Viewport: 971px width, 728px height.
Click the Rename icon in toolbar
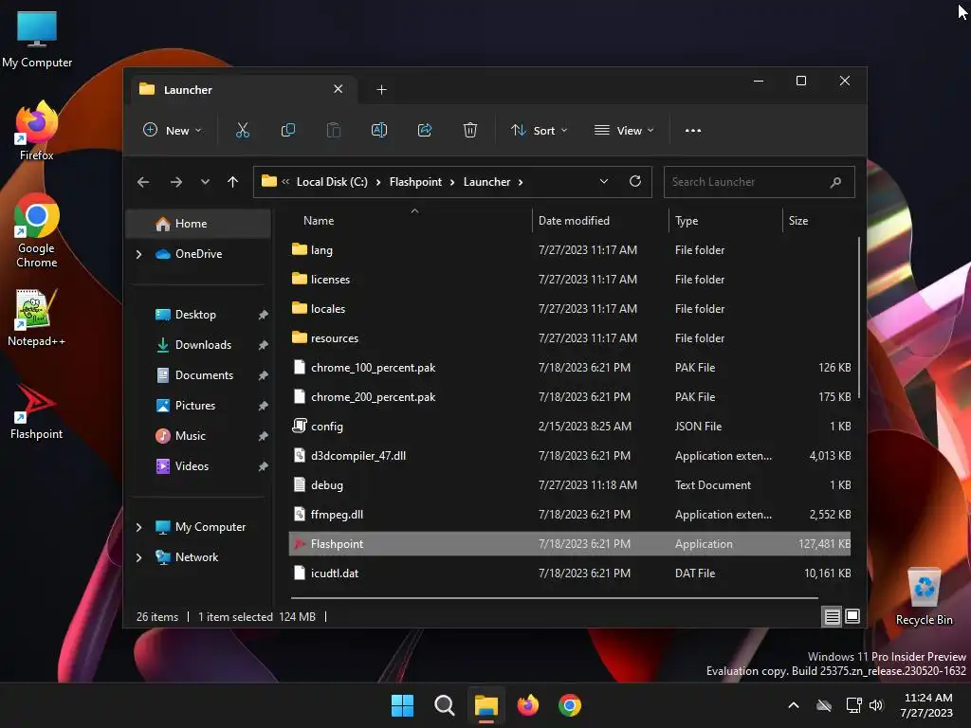coord(379,131)
